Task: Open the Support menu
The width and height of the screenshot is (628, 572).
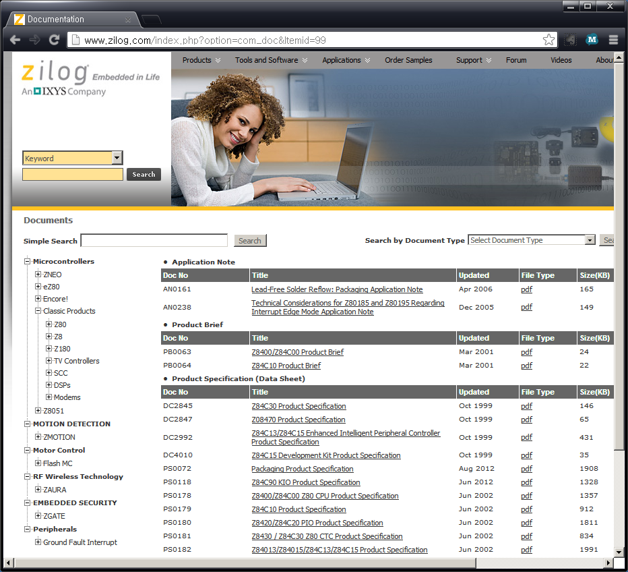Action: 474,60
